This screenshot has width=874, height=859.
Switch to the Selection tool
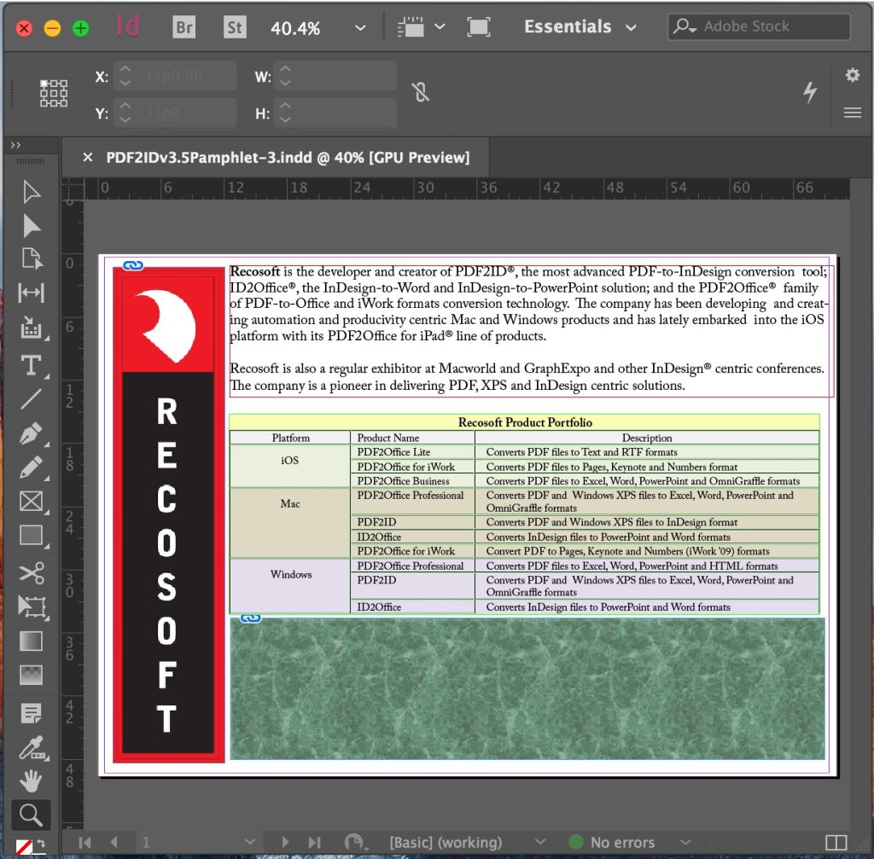[x=32, y=192]
